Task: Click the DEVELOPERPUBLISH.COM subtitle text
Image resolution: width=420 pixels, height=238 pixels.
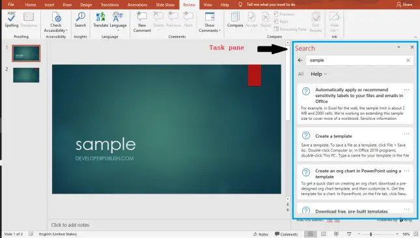Action: (x=104, y=158)
